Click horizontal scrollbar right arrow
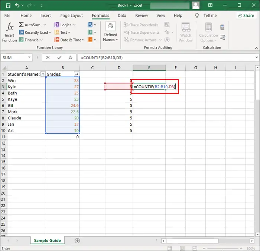Image resolution: width=260 pixels, height=251 pixels. click(x=252, y=241)
